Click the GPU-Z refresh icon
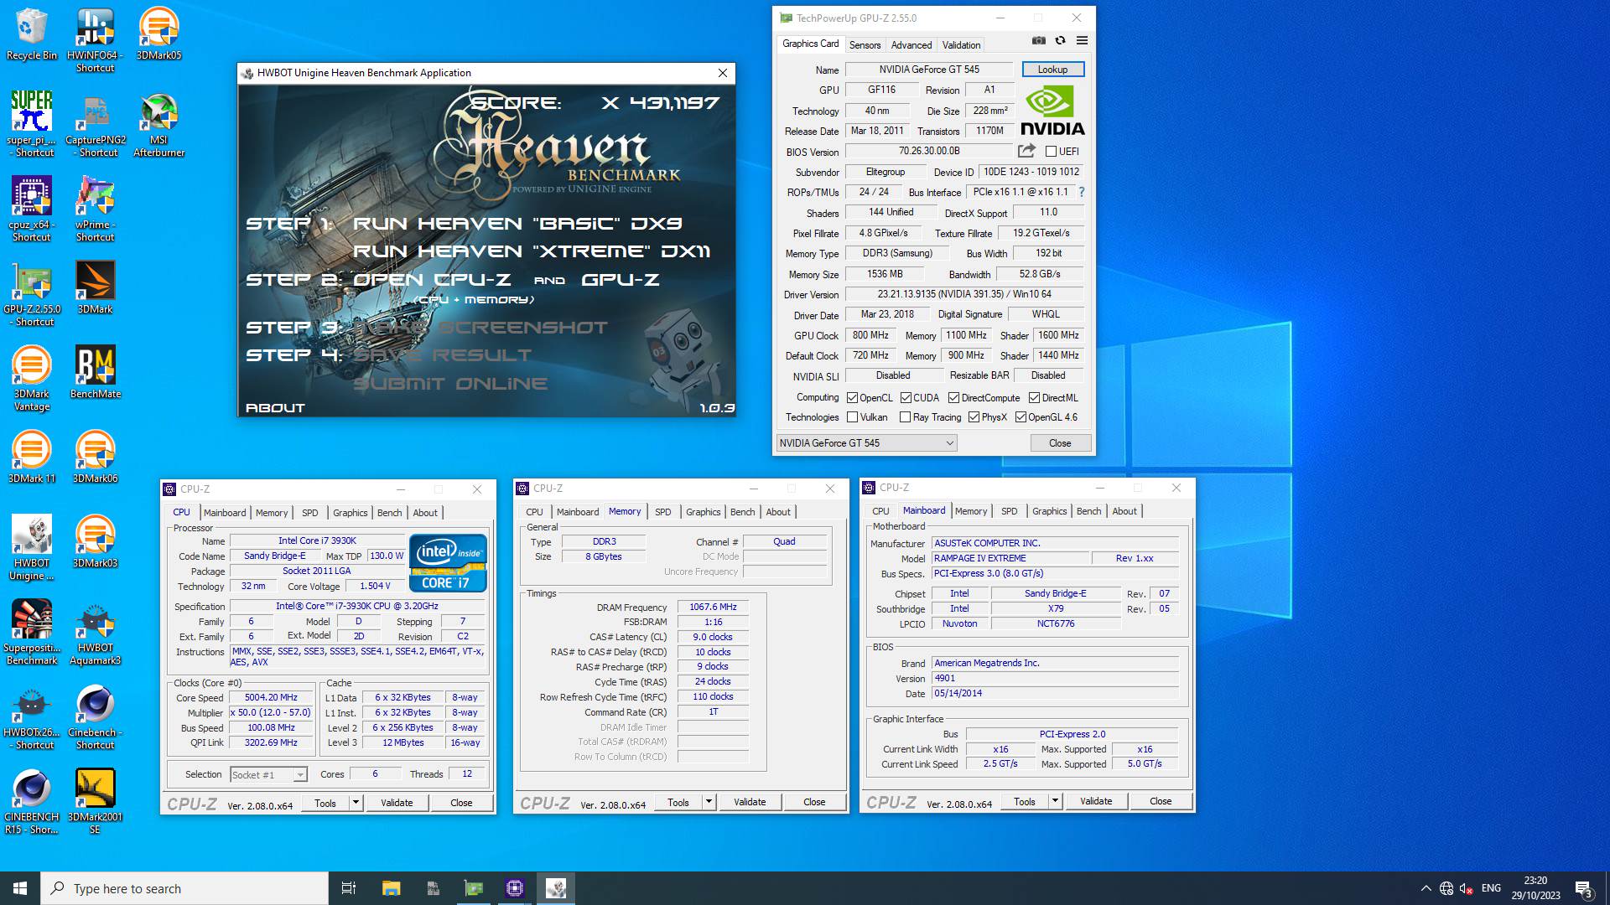Viewport: 1610px width, 905px height. [x=1060, y=40]
